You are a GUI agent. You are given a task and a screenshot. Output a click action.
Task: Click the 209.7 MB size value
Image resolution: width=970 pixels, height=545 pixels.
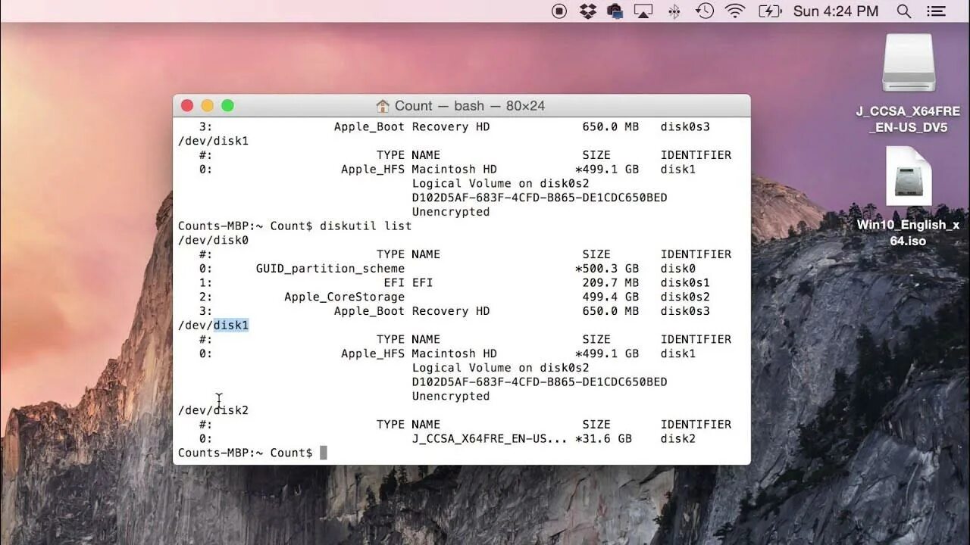610,282
